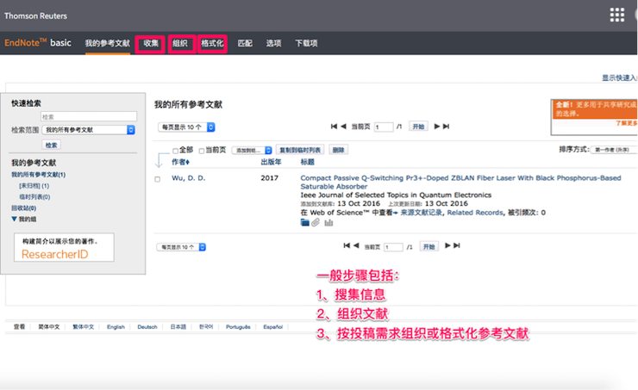
Task: Open the apps grid icon
Action: click(x=616, y=15)
